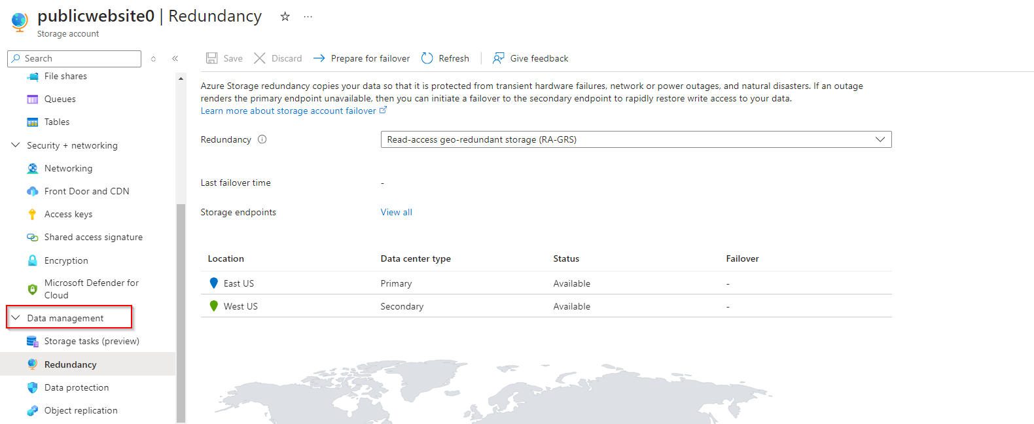Open Learn more about storage account failover
This screenshot has height=424, width=1034.
pos(289,111)
